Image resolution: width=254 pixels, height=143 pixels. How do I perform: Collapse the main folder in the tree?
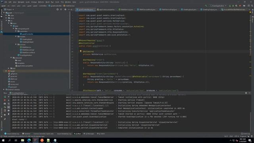click(9, 23)
